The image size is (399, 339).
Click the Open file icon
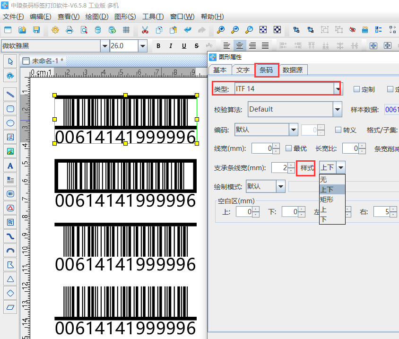(x=22, y=30)
